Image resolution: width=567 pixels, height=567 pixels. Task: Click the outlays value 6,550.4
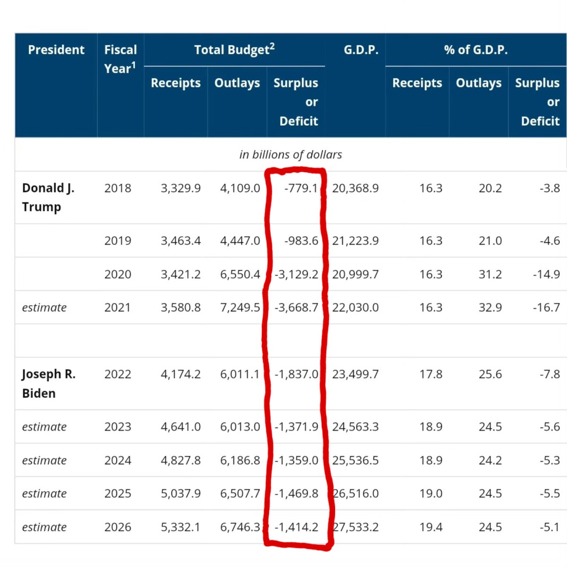[x=240, y=274]
